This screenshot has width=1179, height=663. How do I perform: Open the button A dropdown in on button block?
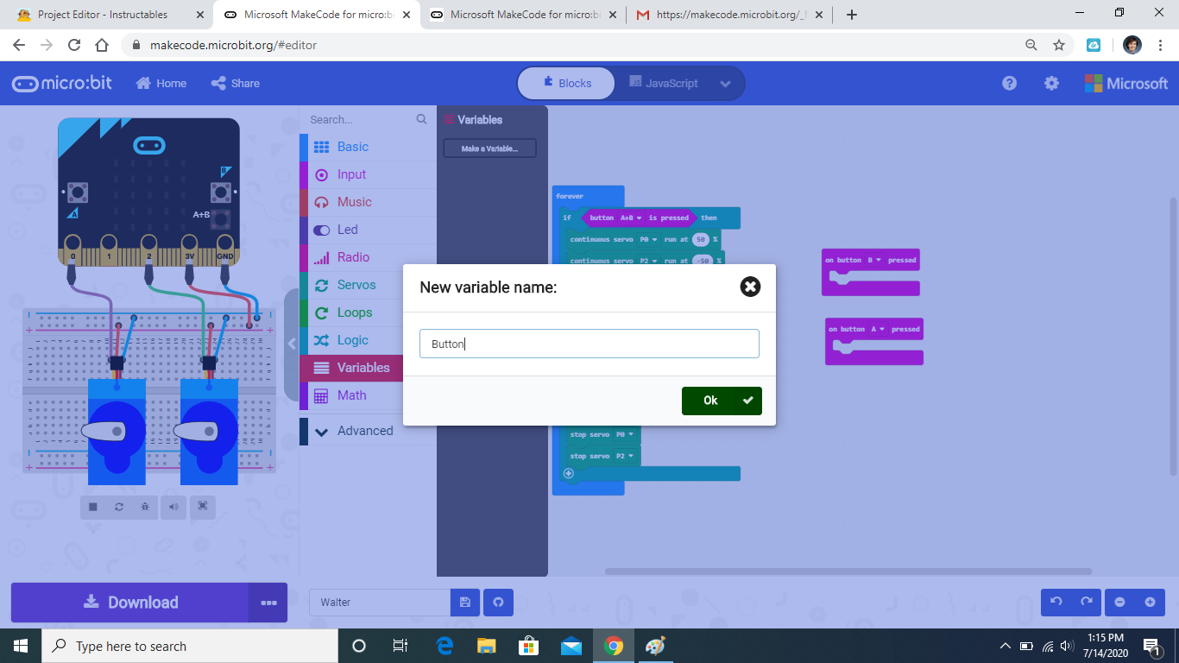pyautogui.click(x=880, y=329)
